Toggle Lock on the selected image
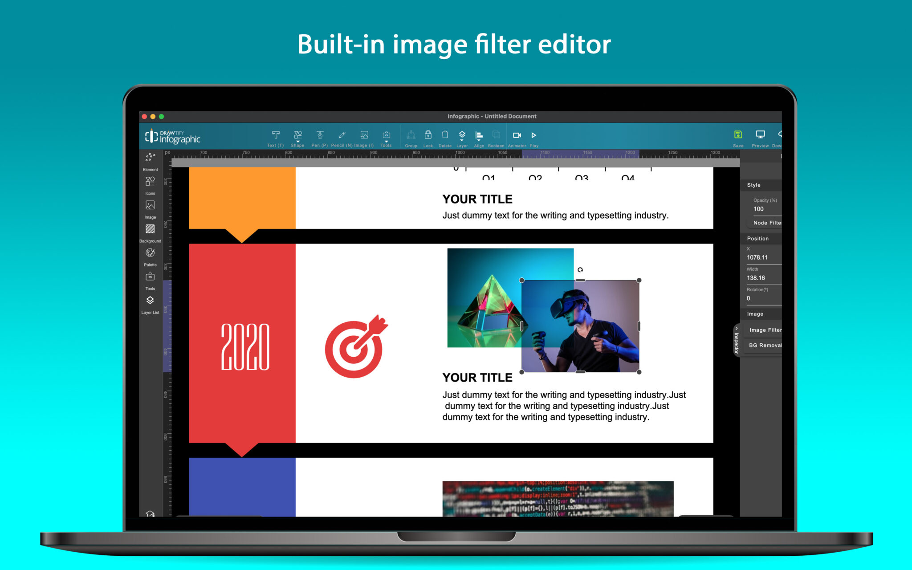 [428, 135]
